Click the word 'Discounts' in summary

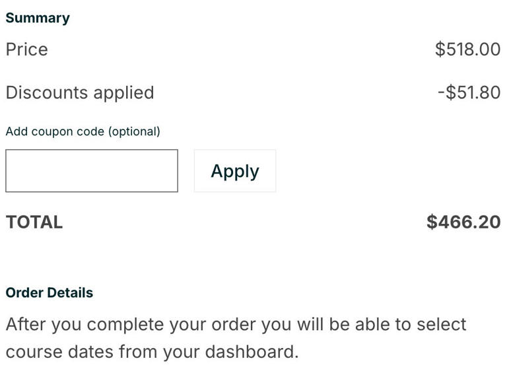(x=46, y=92)
